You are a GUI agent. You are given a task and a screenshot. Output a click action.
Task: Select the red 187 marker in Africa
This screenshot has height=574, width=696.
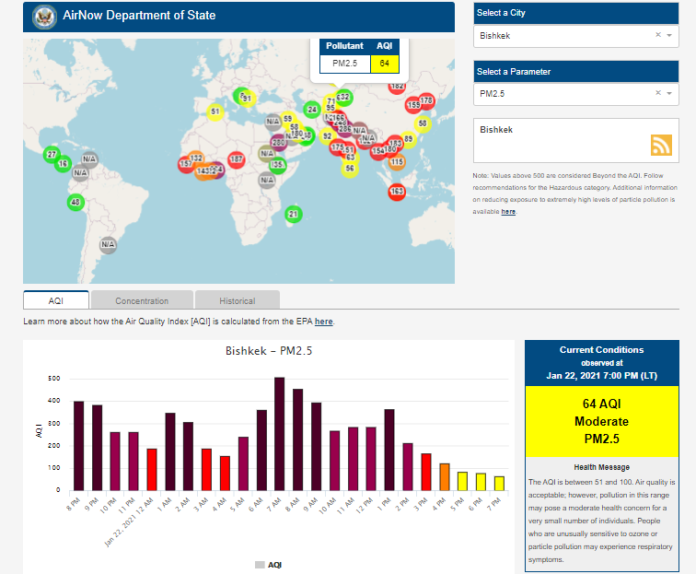click(x=237, y=159)
